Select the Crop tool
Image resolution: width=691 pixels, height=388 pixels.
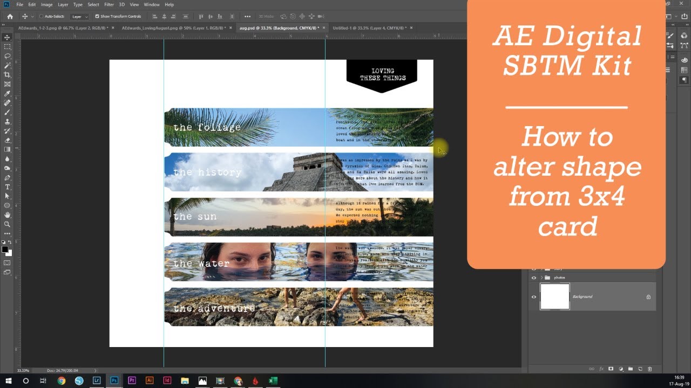point(7,74)
